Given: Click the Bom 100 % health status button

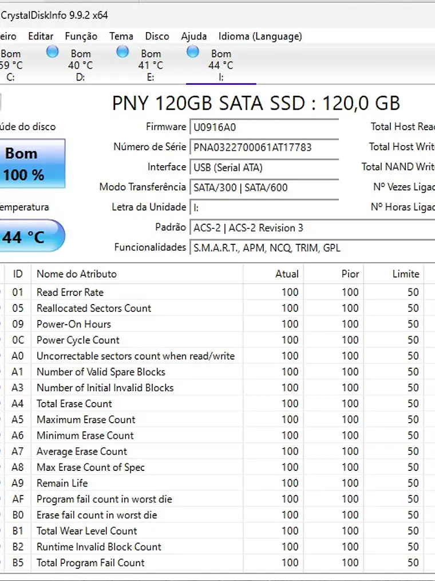Looking at the screenshot, I should point(32,163).
